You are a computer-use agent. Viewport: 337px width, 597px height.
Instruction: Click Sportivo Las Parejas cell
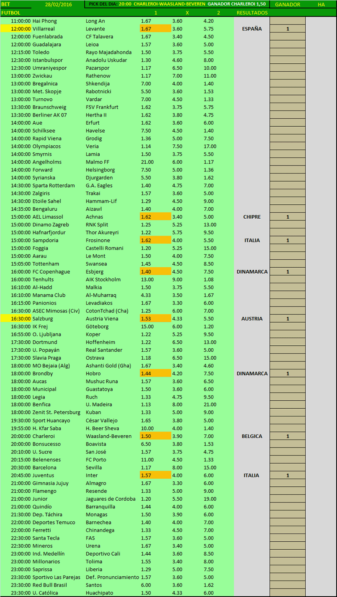(57, 577)
